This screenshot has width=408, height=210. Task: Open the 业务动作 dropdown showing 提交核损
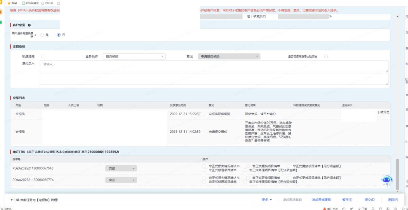click(134, 56)
